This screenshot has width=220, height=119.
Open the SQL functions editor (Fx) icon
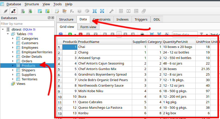pyautogui.click(x=72, y=11)
